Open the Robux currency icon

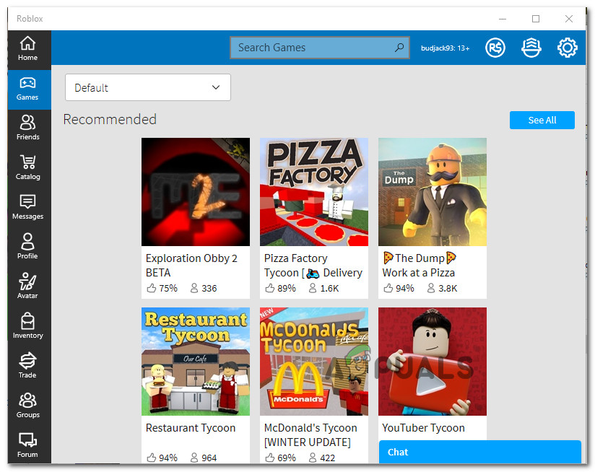click(495, 48)
